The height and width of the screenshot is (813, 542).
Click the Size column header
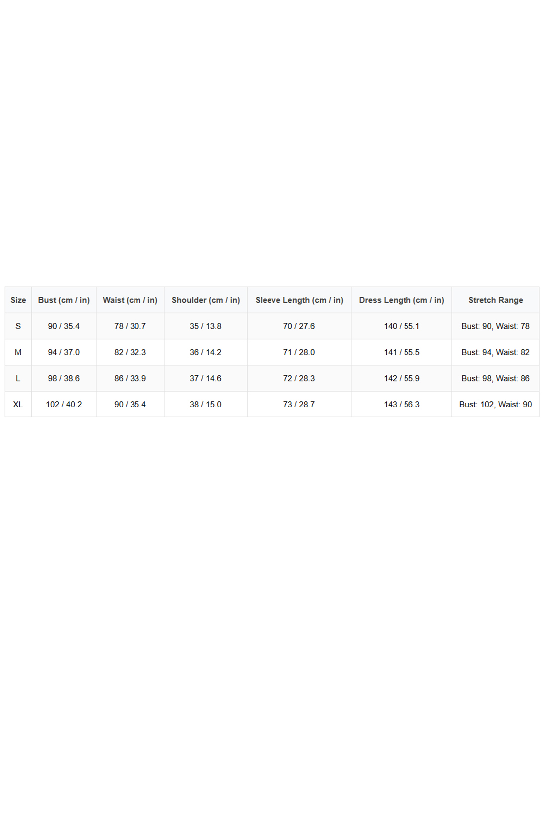18,300
